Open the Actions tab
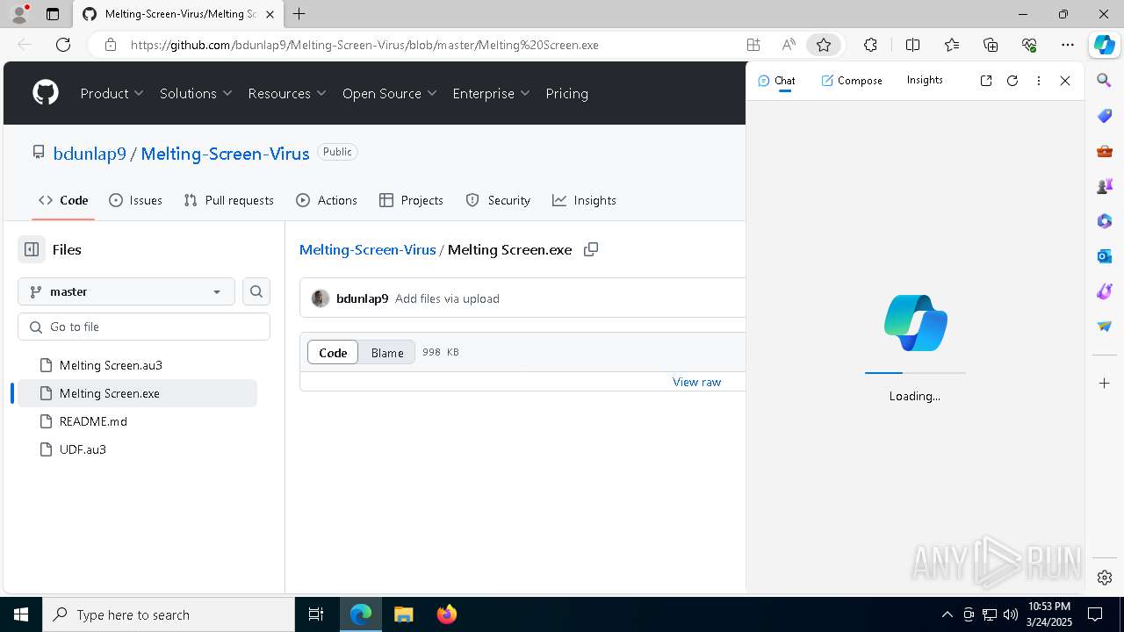 click(x=327, y=200)
